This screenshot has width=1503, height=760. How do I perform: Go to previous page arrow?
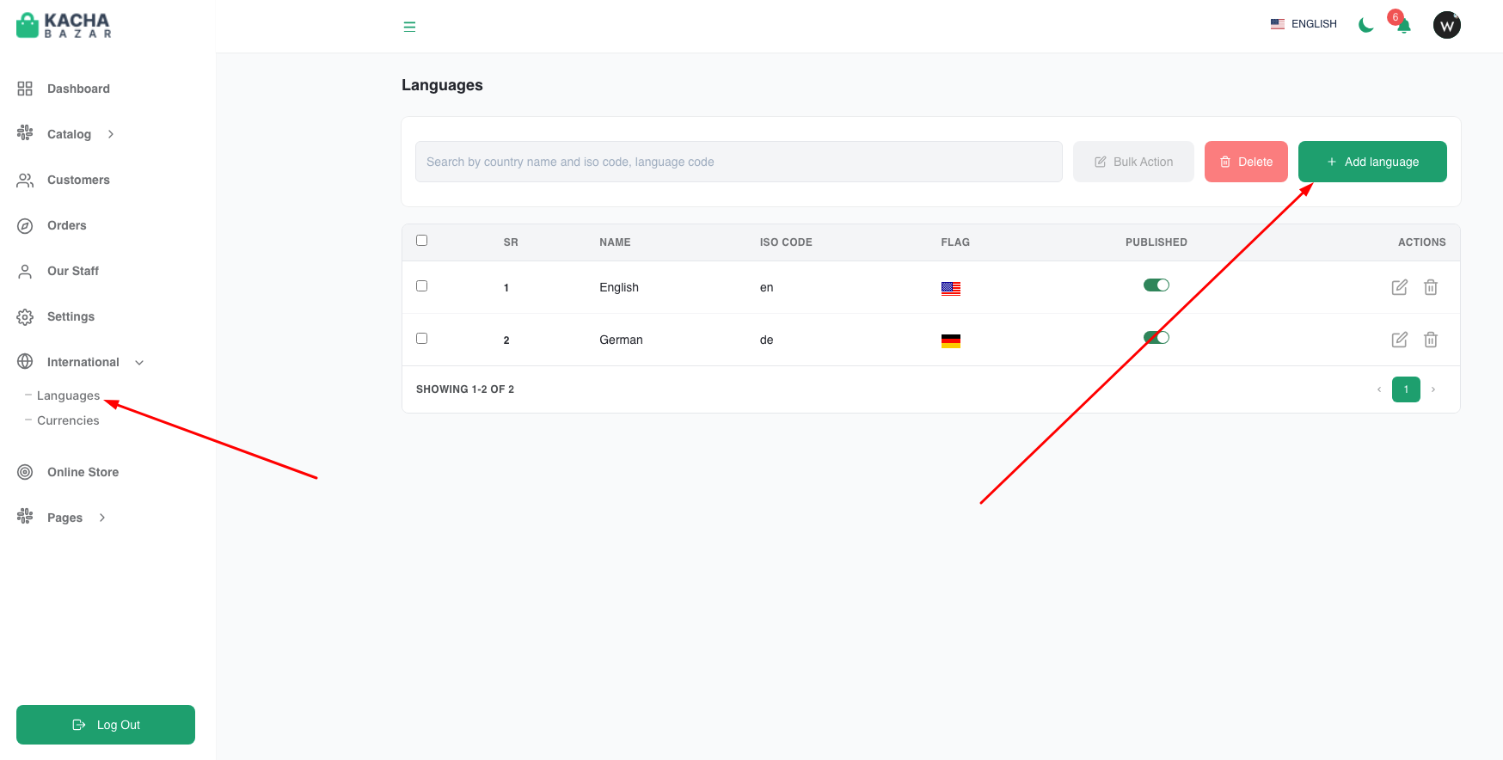point(1379,389)
